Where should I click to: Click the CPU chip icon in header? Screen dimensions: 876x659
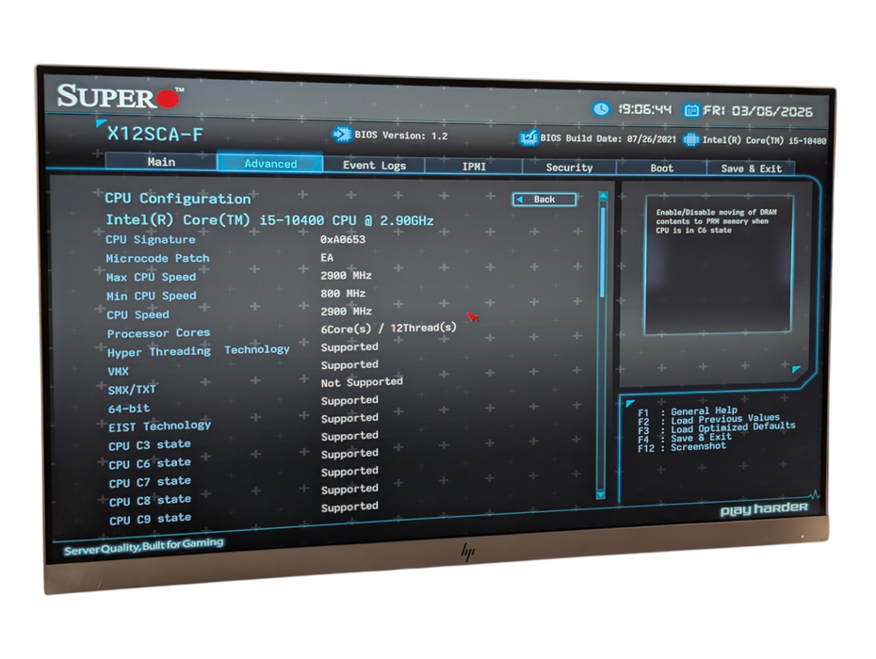[x=690, y=139]
